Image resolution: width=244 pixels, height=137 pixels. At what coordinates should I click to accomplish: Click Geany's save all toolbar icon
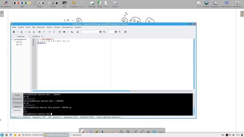coord(34,32)
